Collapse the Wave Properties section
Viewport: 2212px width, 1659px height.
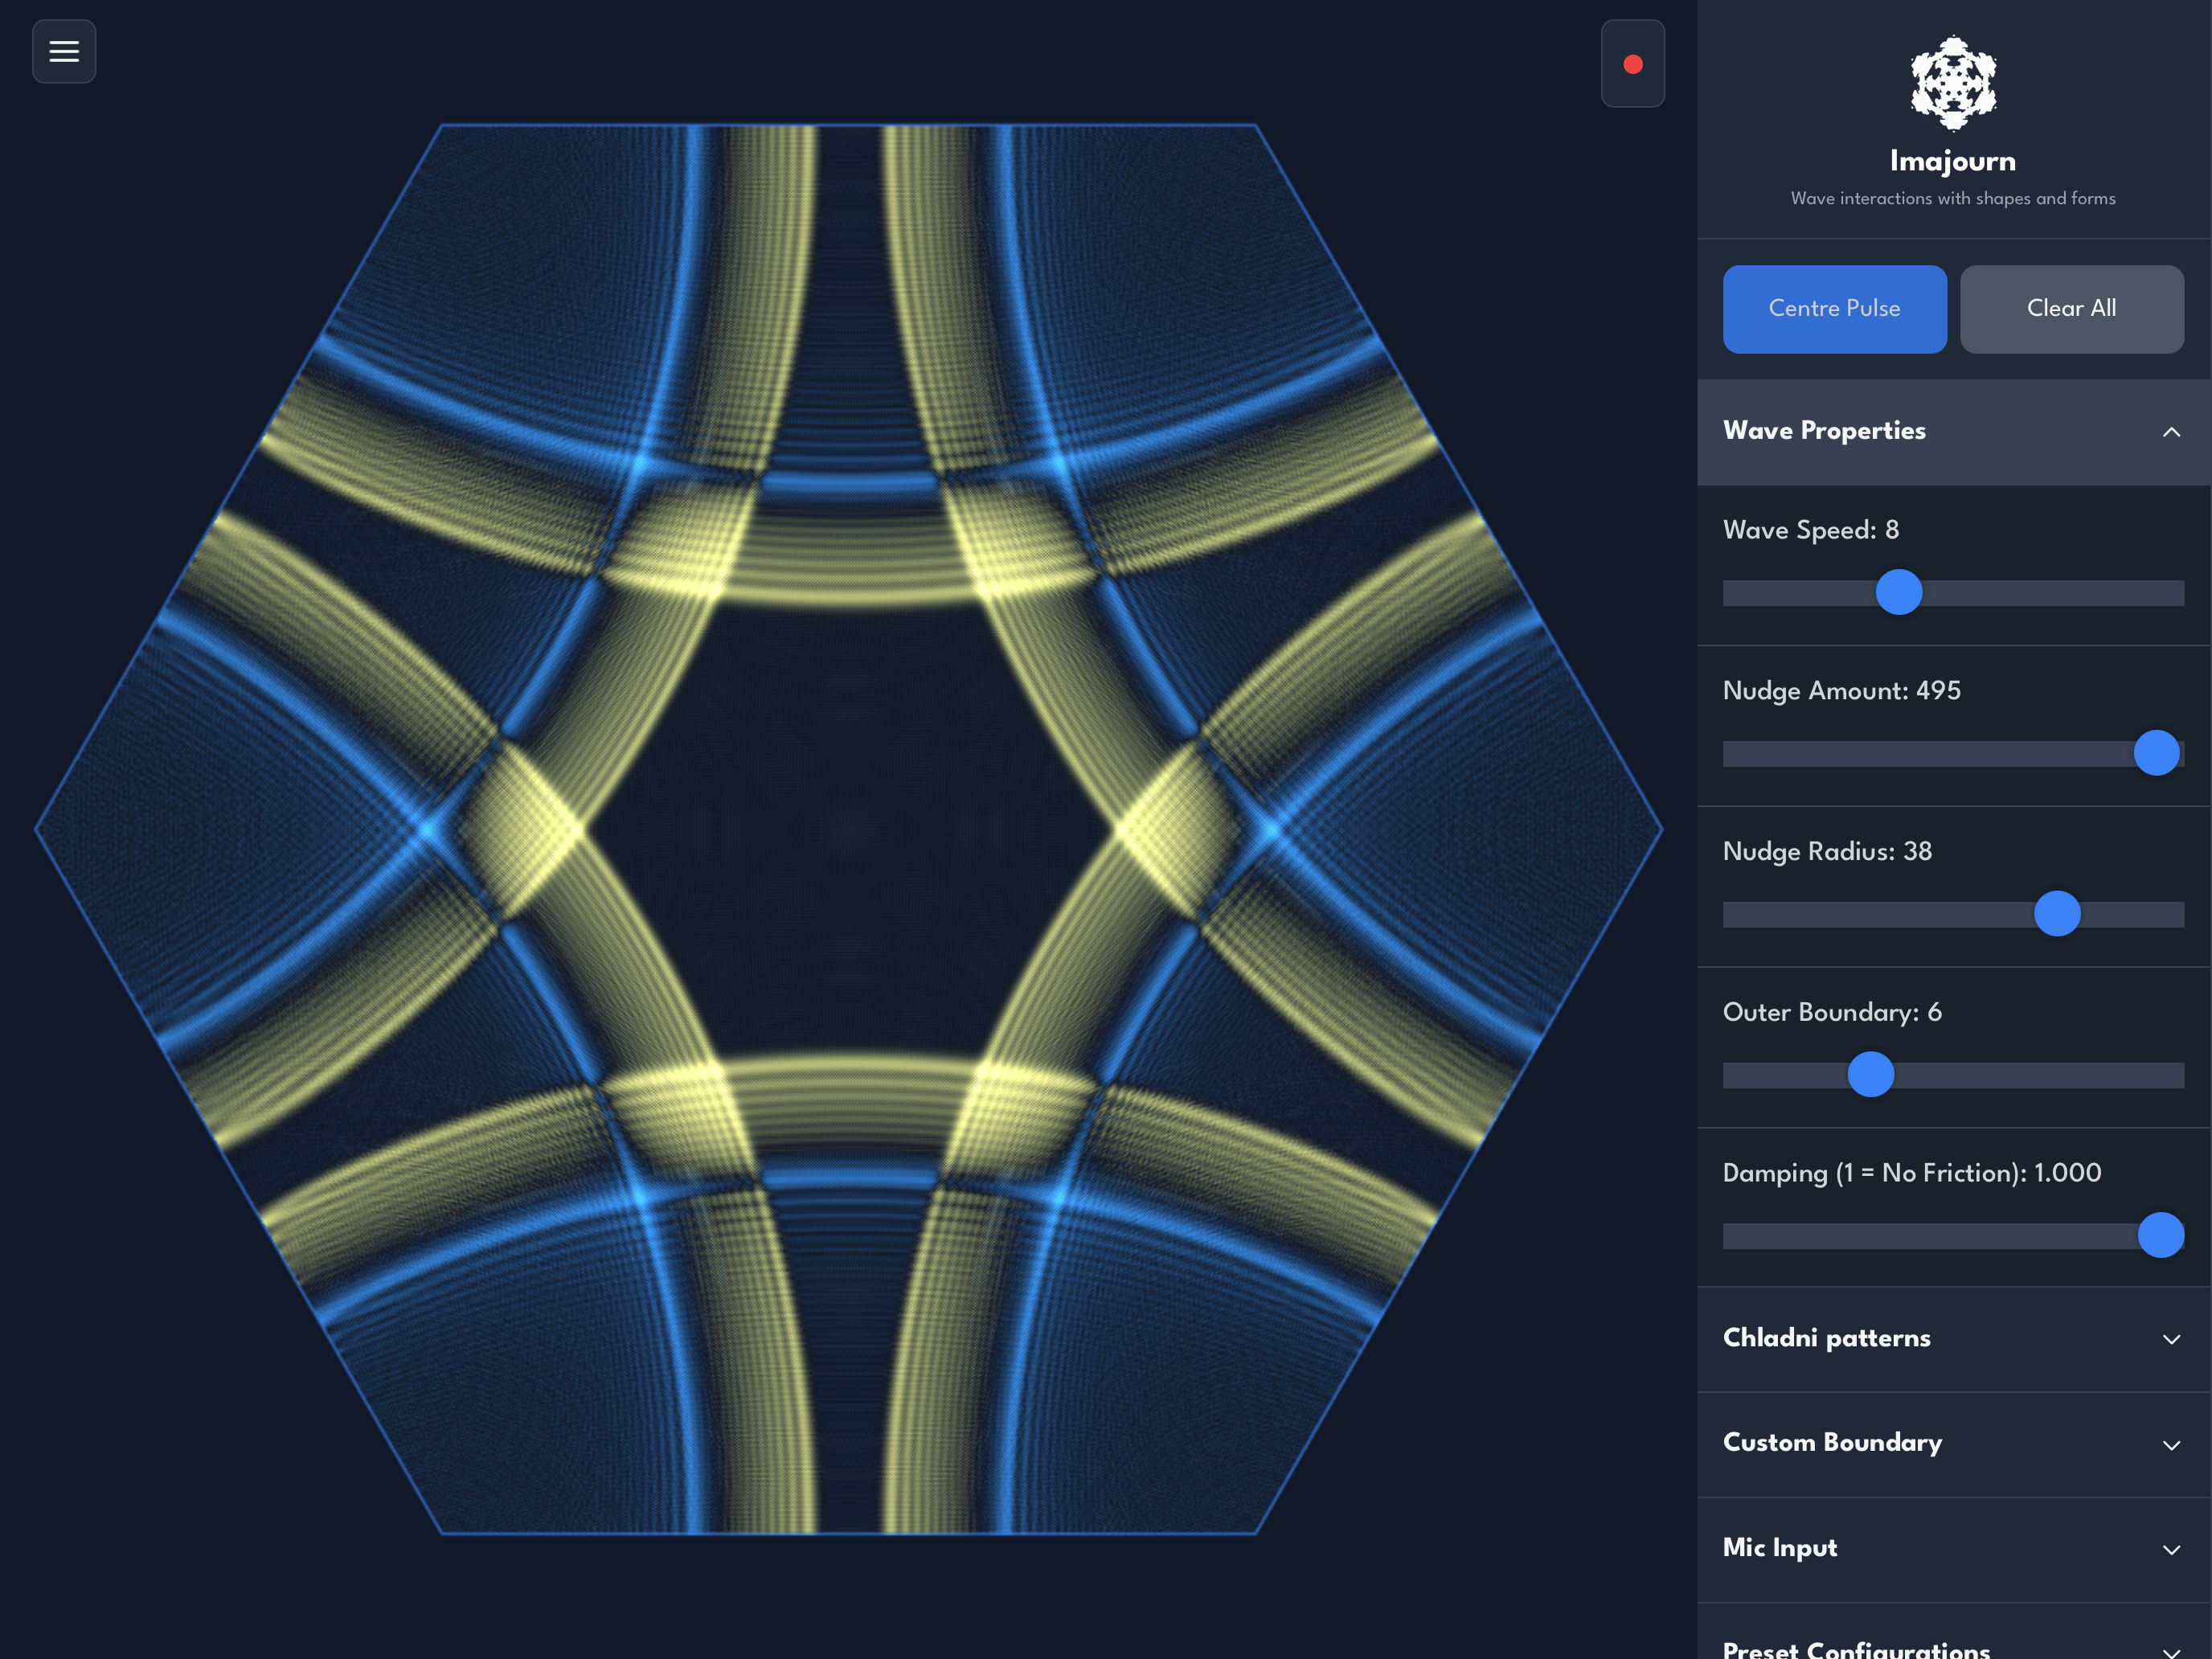tap(1824, 431)
